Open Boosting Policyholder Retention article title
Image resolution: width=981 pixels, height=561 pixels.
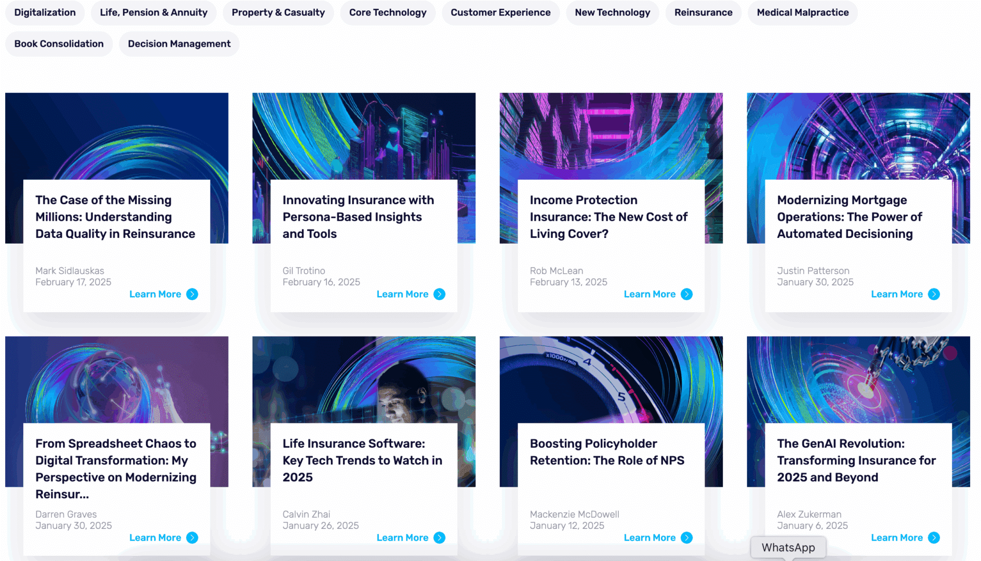click(607, 452)
